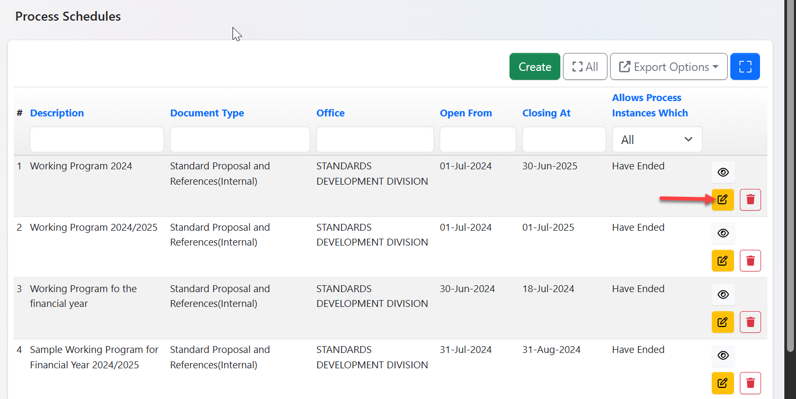Click the Document Type filter field
The image size is (796, 399).
[239, 140]
